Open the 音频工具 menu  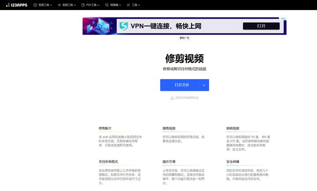coord(67,5)
